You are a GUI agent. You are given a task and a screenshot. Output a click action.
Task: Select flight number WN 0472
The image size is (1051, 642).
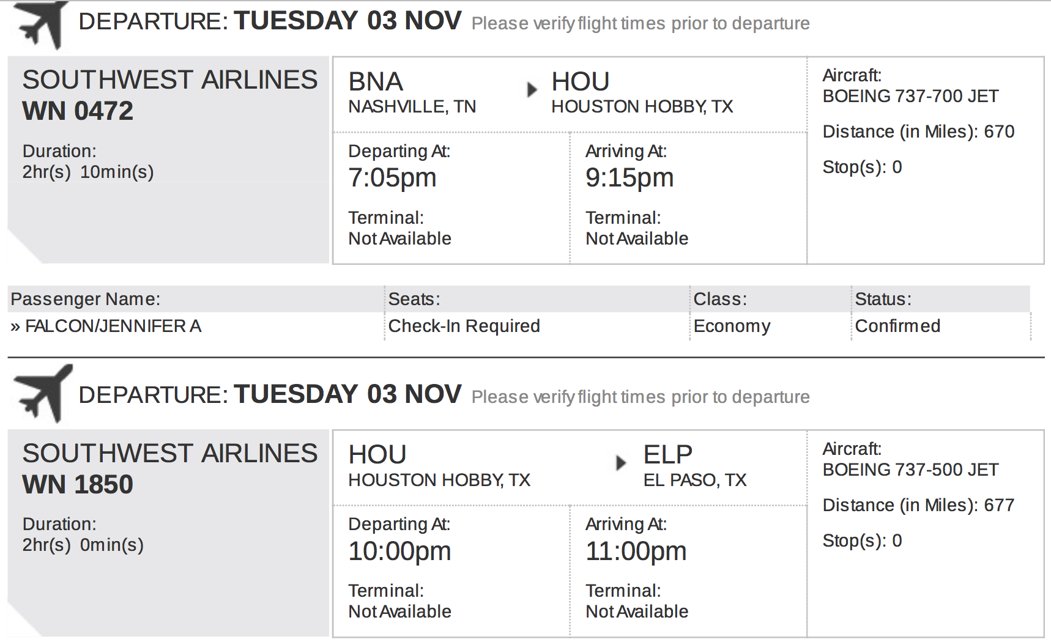[x=78, y=111]
